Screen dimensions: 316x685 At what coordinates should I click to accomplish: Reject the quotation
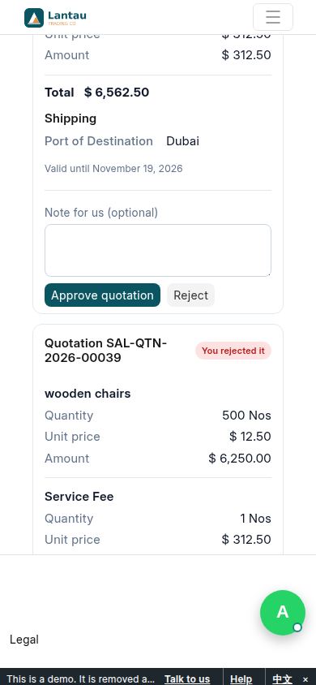pyautogui.click(x=191, y=295)
